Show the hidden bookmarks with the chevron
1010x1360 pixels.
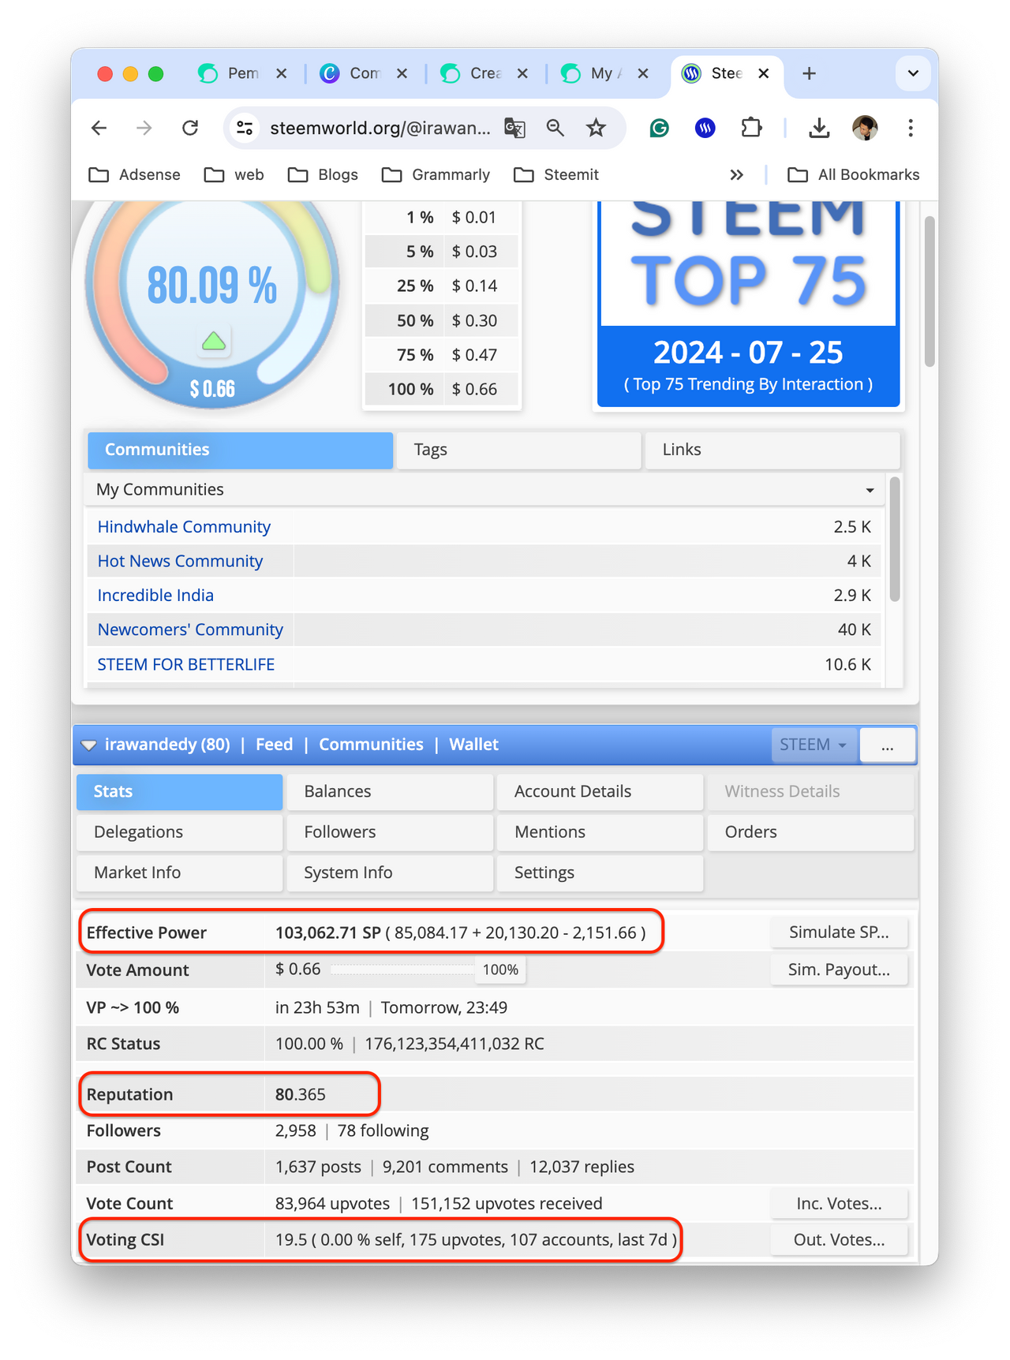coord(736,174)
